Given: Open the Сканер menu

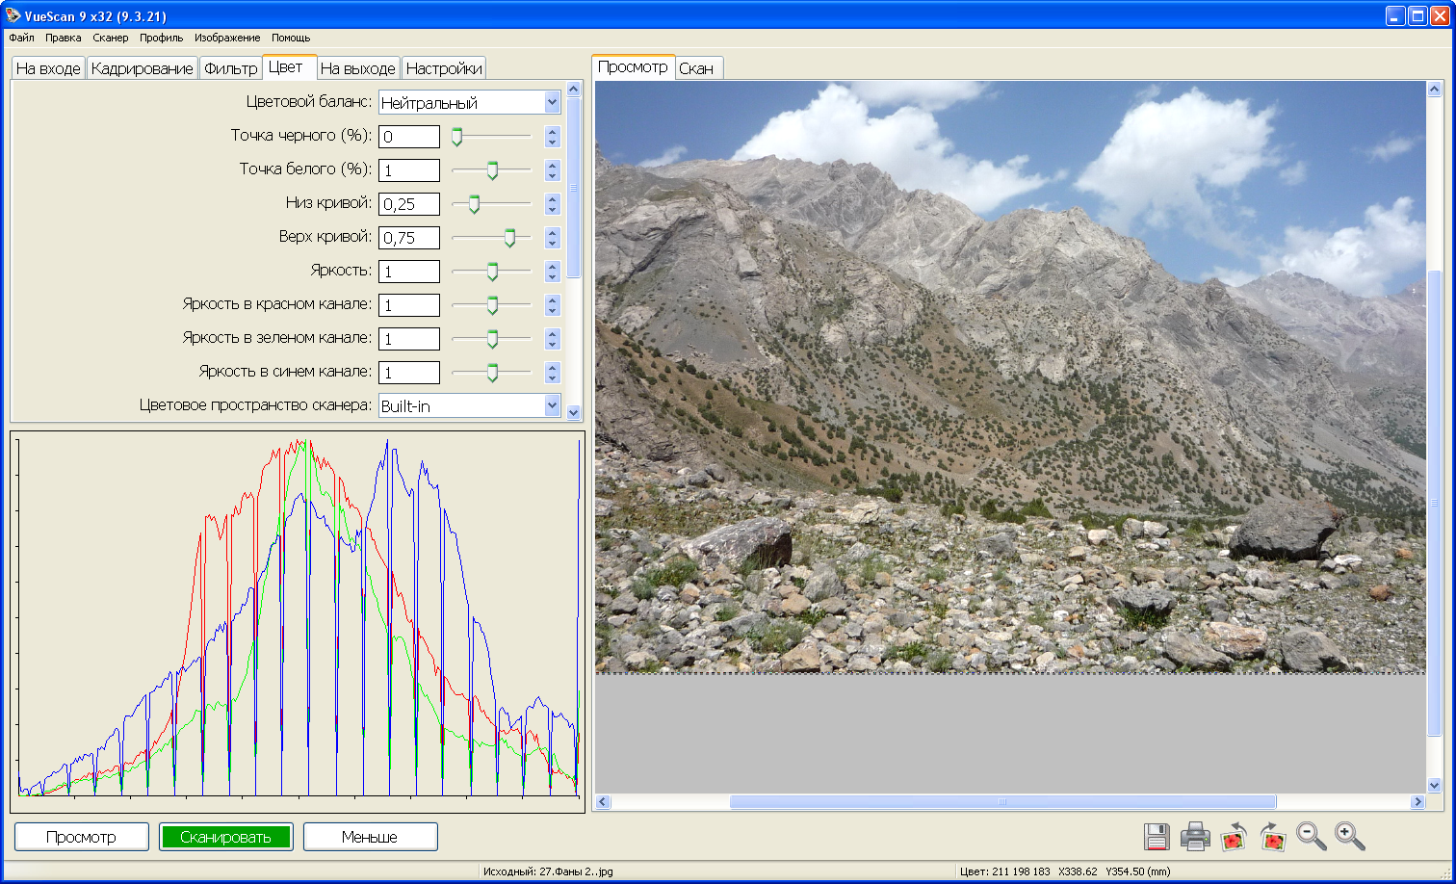Looking at the screenshot, I should click(111, 38).
